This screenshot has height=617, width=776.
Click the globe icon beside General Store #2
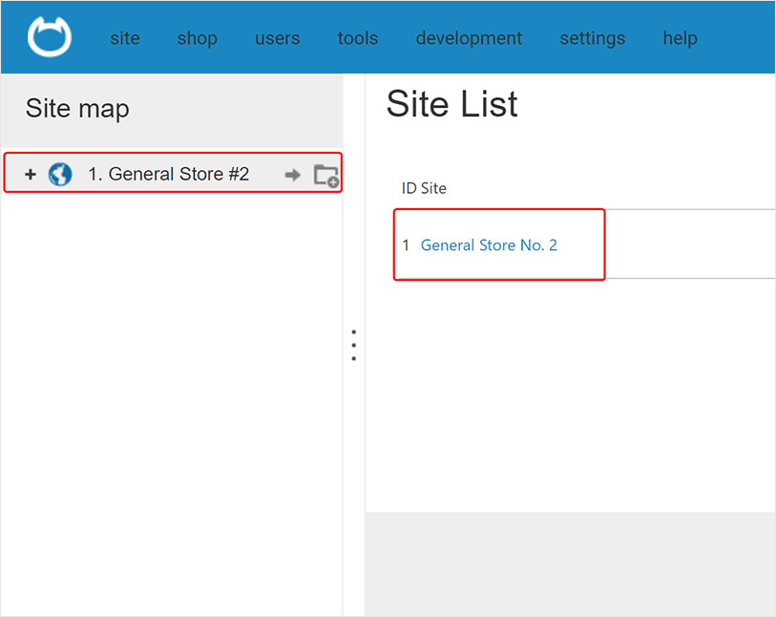60,174
